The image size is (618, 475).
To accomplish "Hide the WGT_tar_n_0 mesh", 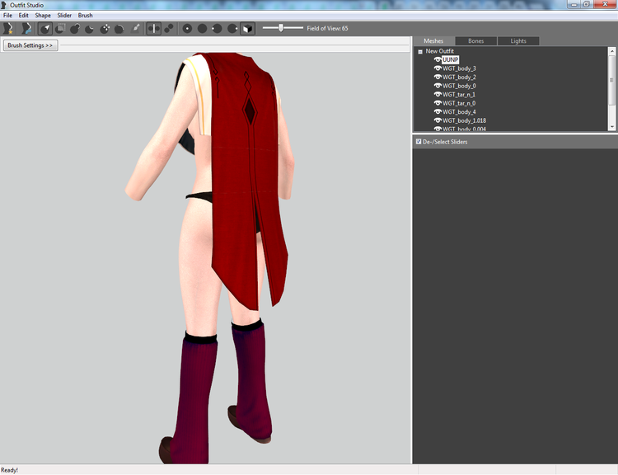I will pyautogui.click(x=437, y=103).
